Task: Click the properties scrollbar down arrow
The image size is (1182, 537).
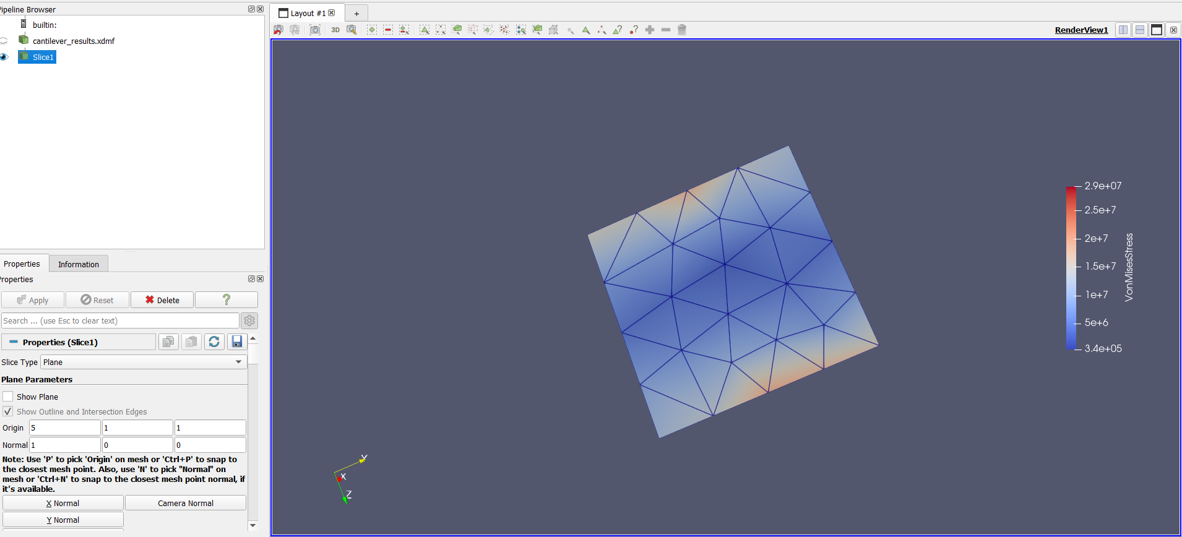Action: click(x=252, y=525)
